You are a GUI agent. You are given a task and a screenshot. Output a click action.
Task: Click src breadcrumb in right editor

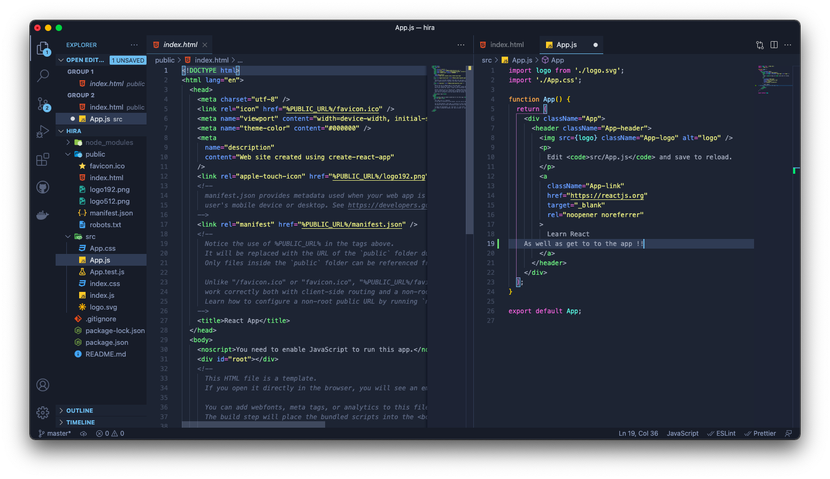tap(487, 60)
